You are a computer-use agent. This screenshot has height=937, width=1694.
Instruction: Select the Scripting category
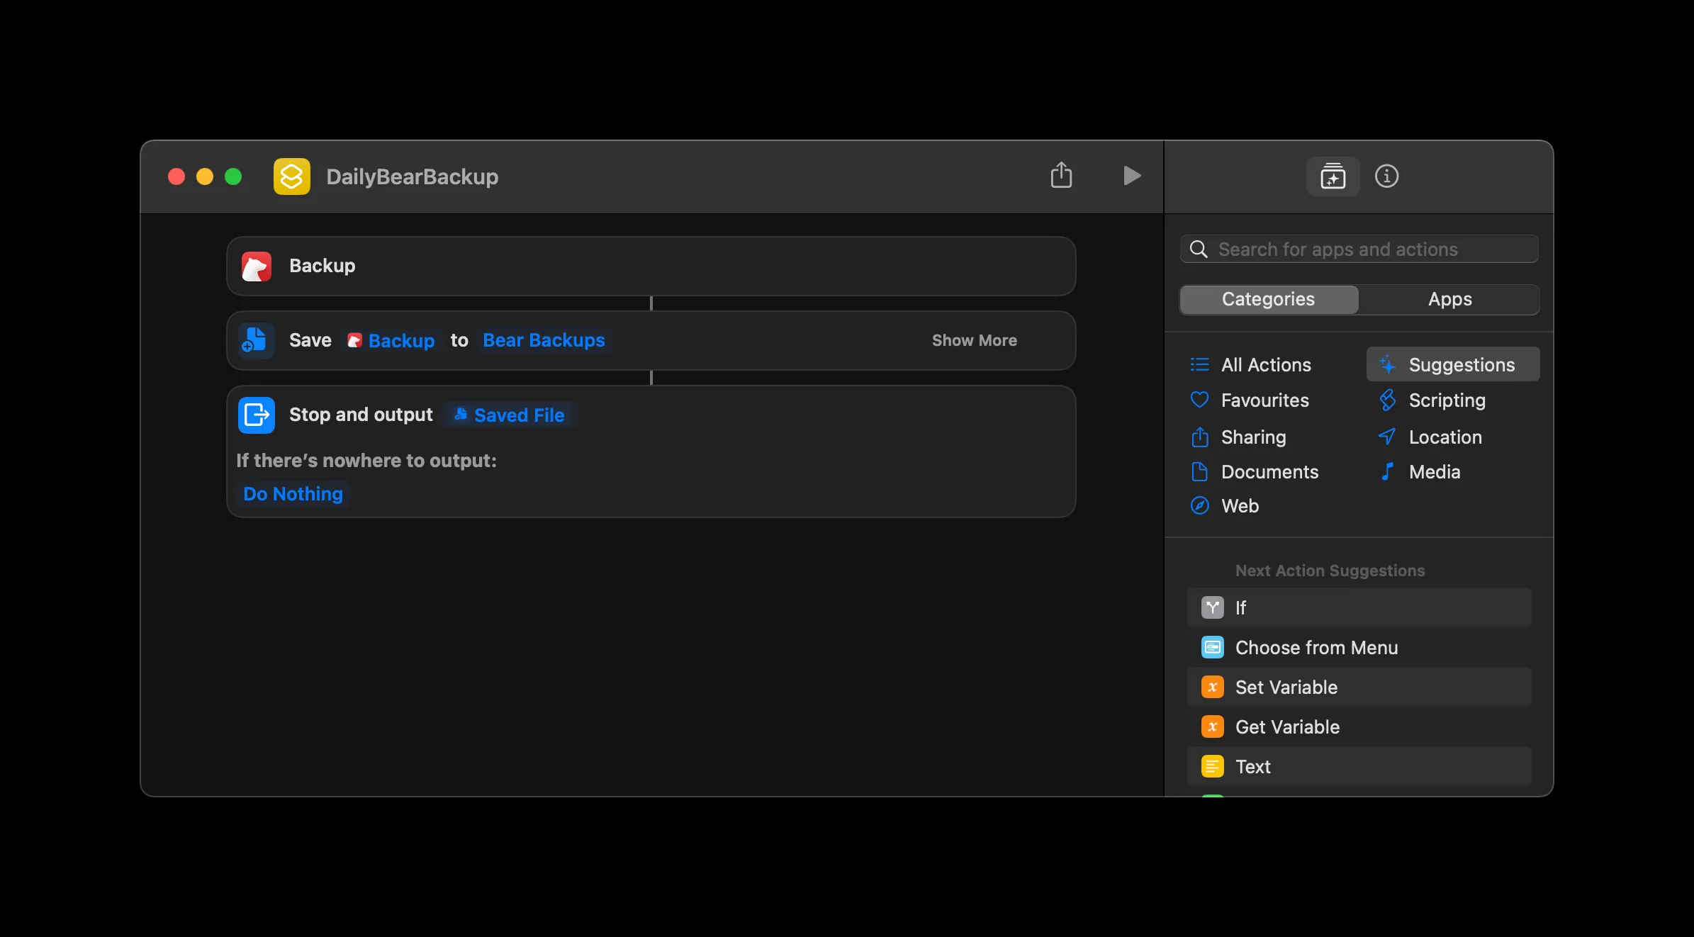tap(1447, 400)
